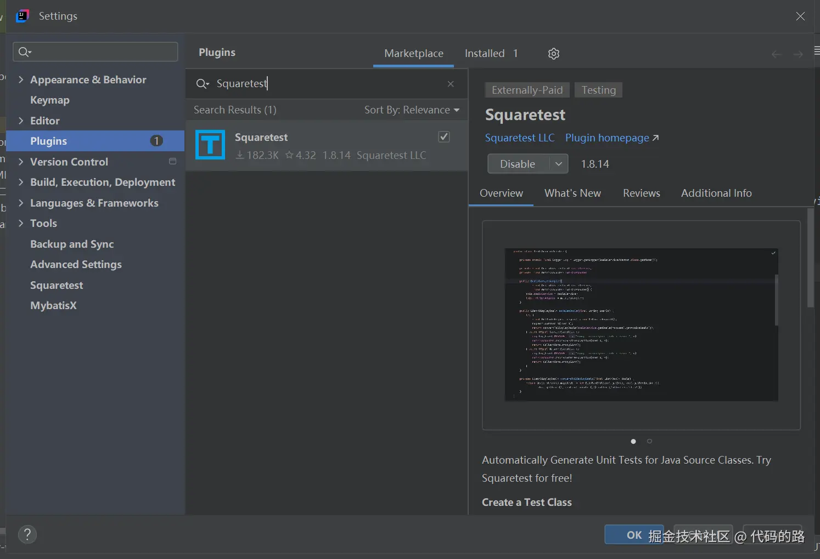Click the Version Control project-level icon
The image size is (820, 559).
[172, 161]
